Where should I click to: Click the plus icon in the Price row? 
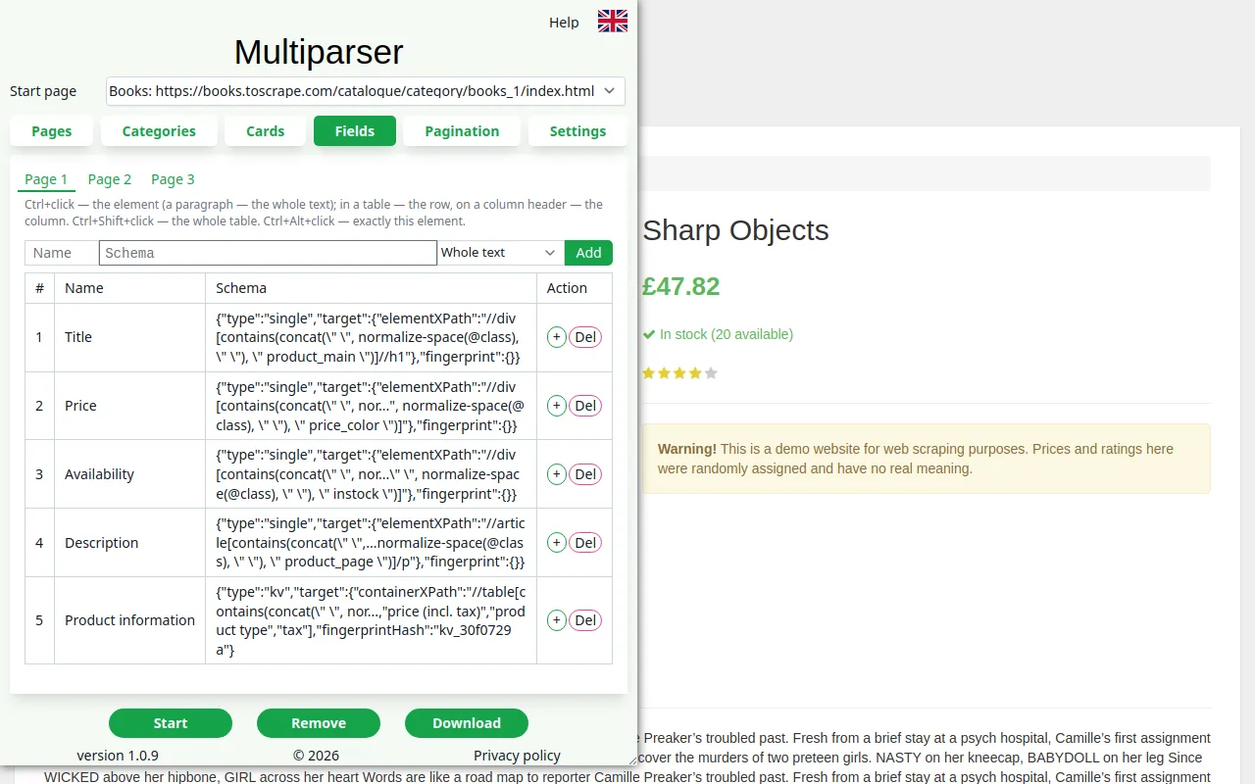point(556,406)
